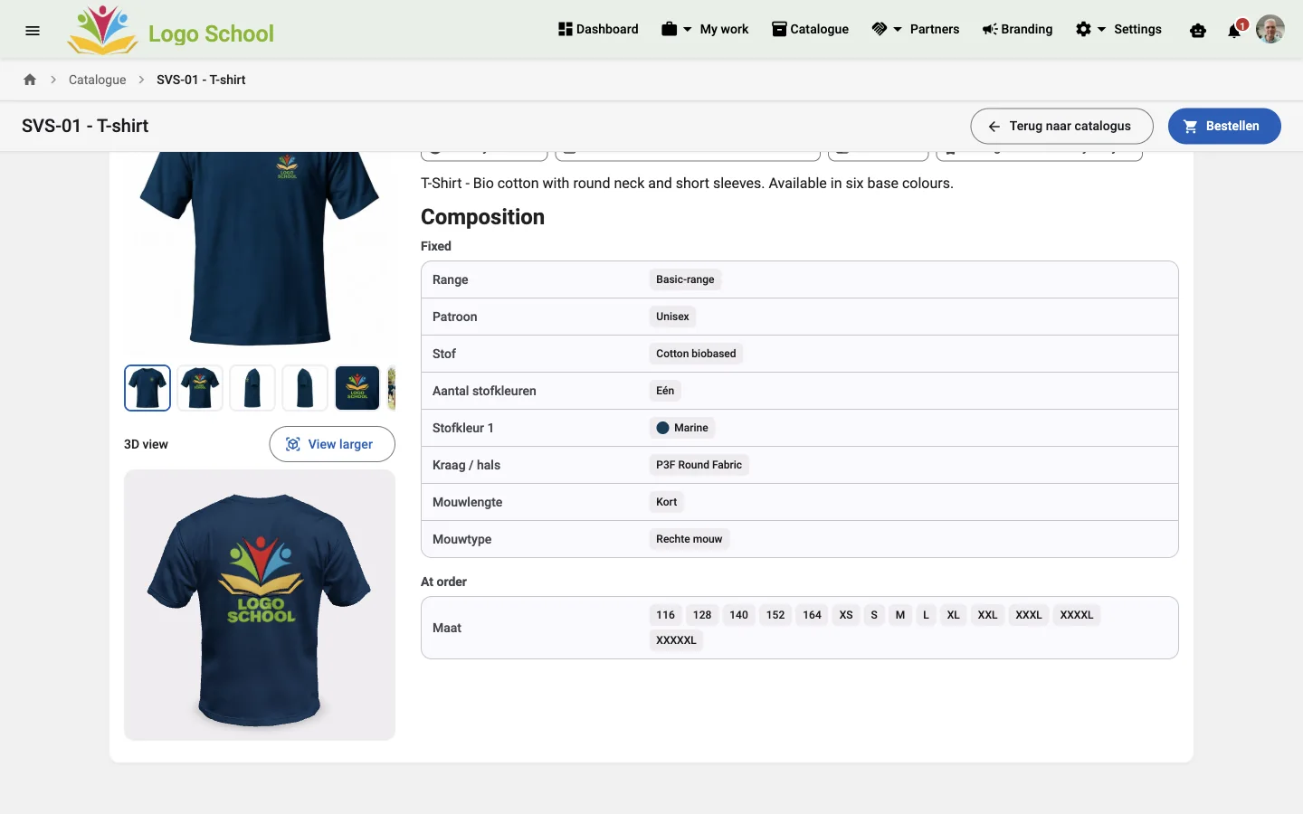Select the fourth side-view thumbnail
The height and width of the screenshot is (814, 1303).
pyautogui.click(x=305, y=388)
